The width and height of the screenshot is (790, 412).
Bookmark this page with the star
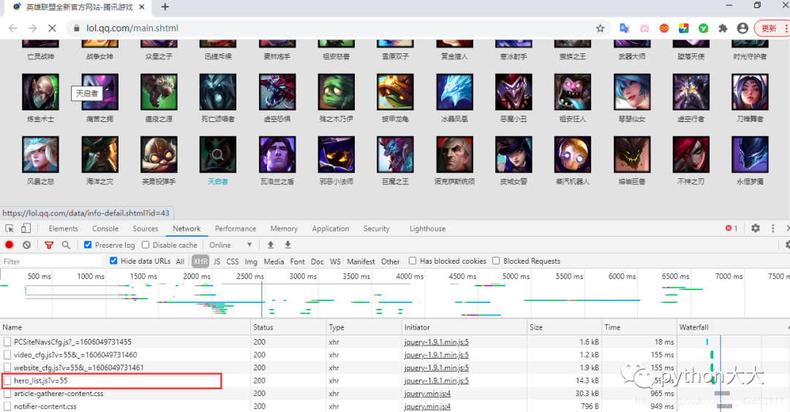point(600,28)
